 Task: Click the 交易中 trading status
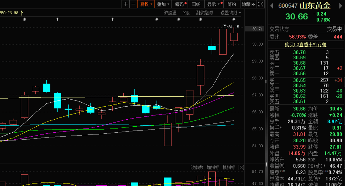click(334, 29)
